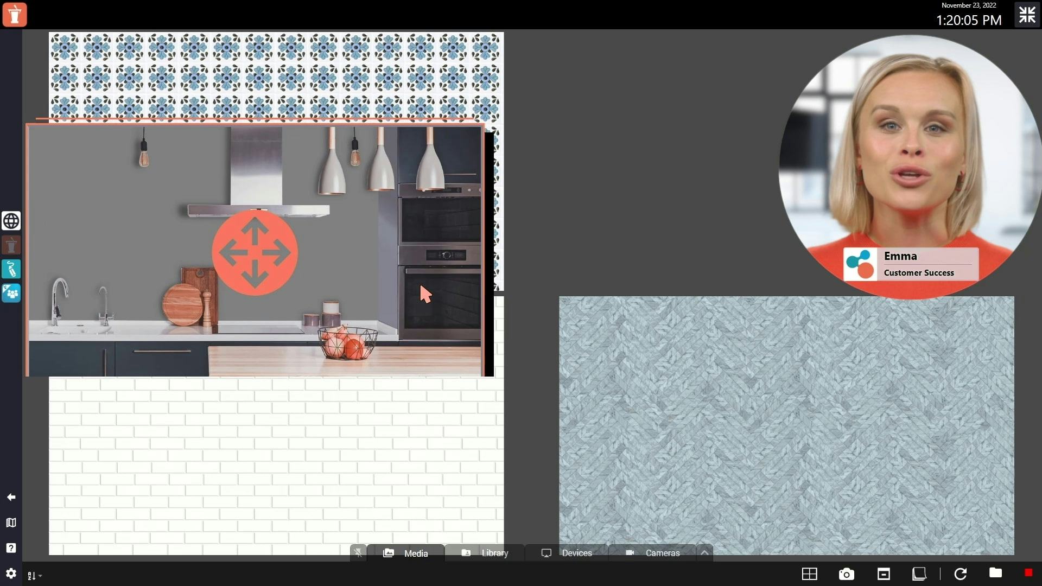
Task: Open the globe web browser tool
Action: pos(11,221)
